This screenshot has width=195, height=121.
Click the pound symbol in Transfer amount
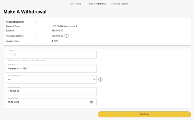8,91
